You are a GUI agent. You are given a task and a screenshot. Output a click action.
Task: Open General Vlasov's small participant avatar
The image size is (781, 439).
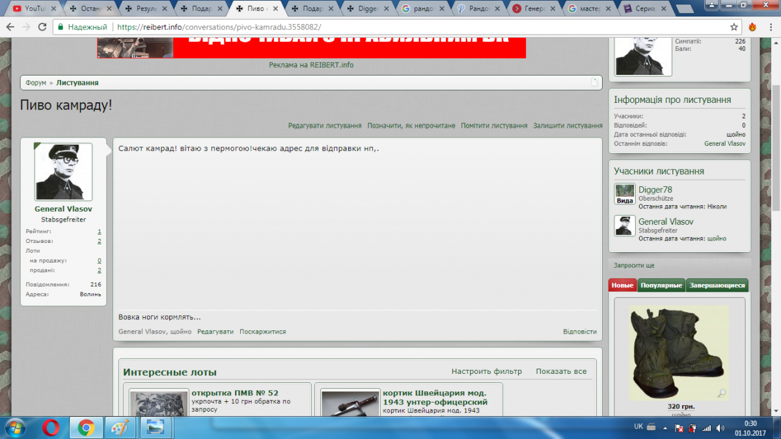click(625, 225)
